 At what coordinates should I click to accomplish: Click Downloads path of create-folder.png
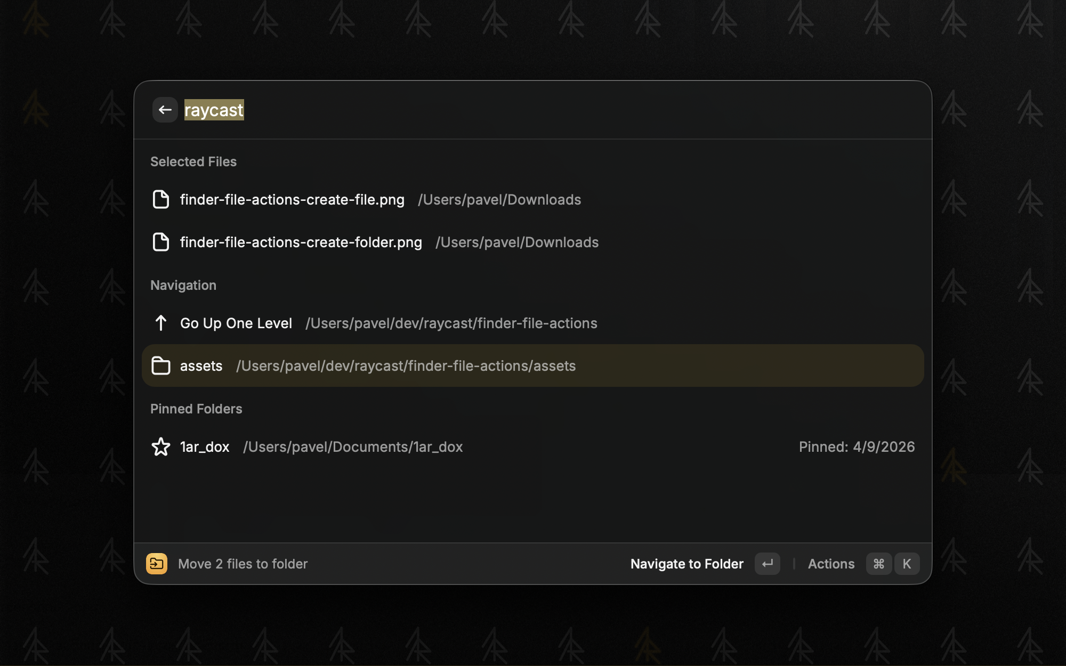[517, 242]
